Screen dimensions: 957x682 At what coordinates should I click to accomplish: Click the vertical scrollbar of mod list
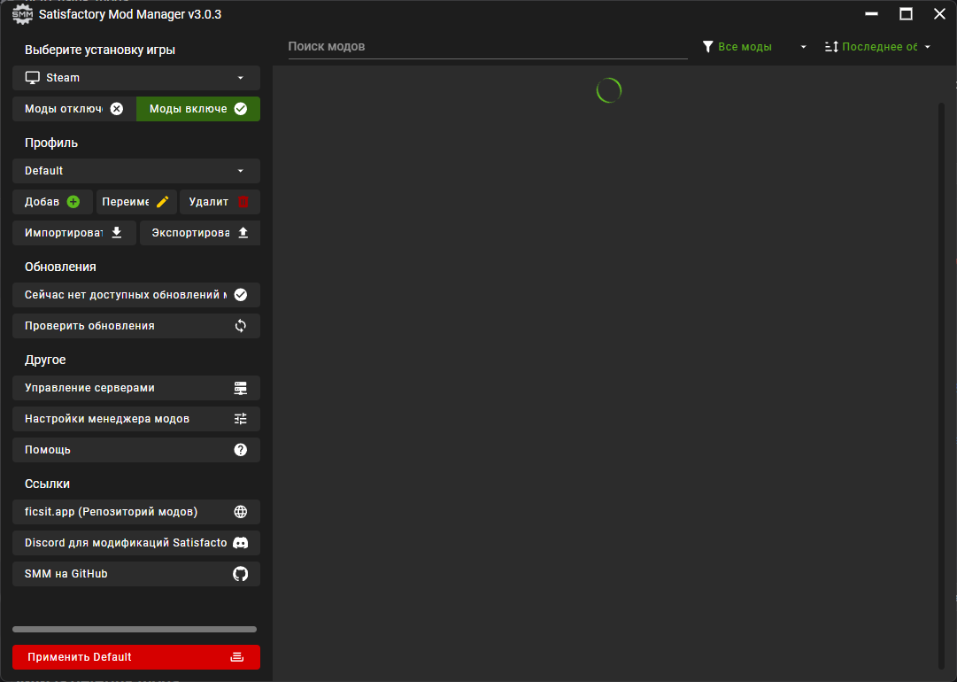coord(941,384)
